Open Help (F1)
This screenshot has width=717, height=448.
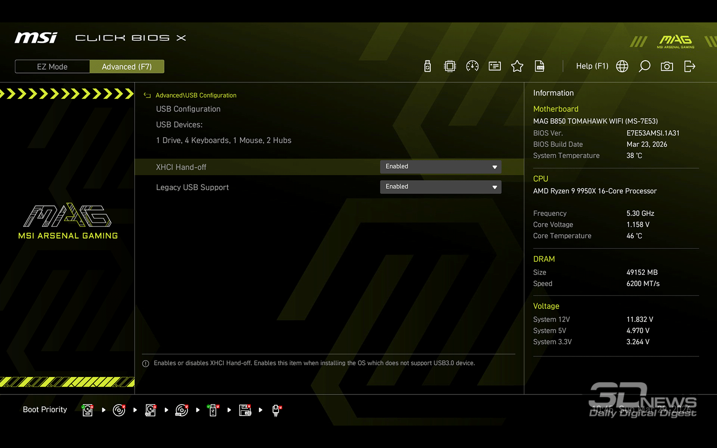[592, 66]
